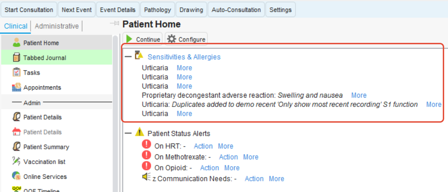Collapse the Sensitivities & Allergies section
The height and width of the screenshot is (192, 448).
[128, 56]
